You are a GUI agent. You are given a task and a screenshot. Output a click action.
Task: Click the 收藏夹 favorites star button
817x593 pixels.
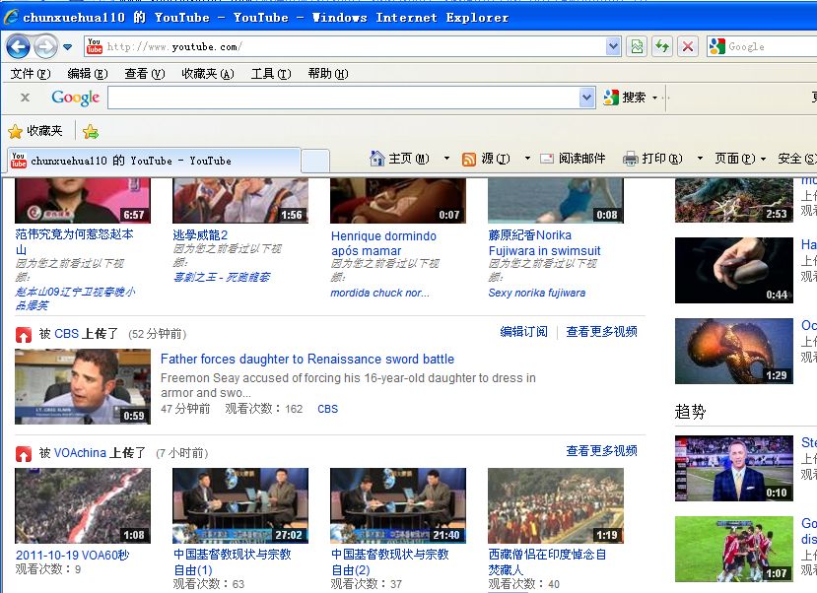[x=35, y=131]
